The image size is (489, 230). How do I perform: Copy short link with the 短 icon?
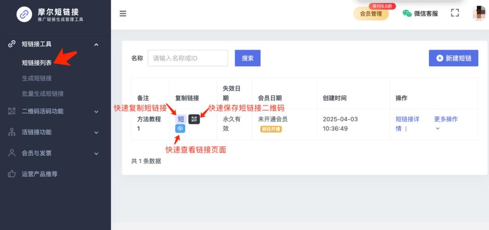click(181, 119)
